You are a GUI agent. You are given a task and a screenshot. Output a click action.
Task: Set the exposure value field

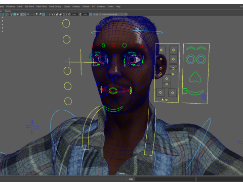point(74,14)
